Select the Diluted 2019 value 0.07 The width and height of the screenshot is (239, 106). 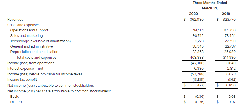point(232,102)
